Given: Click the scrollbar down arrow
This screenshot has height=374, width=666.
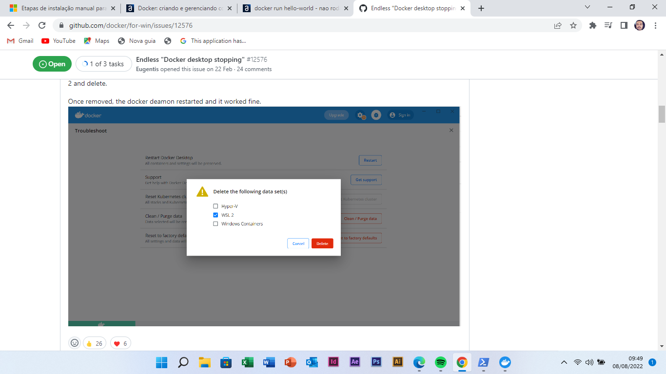Looking at the screenshot, I should 662,346.
